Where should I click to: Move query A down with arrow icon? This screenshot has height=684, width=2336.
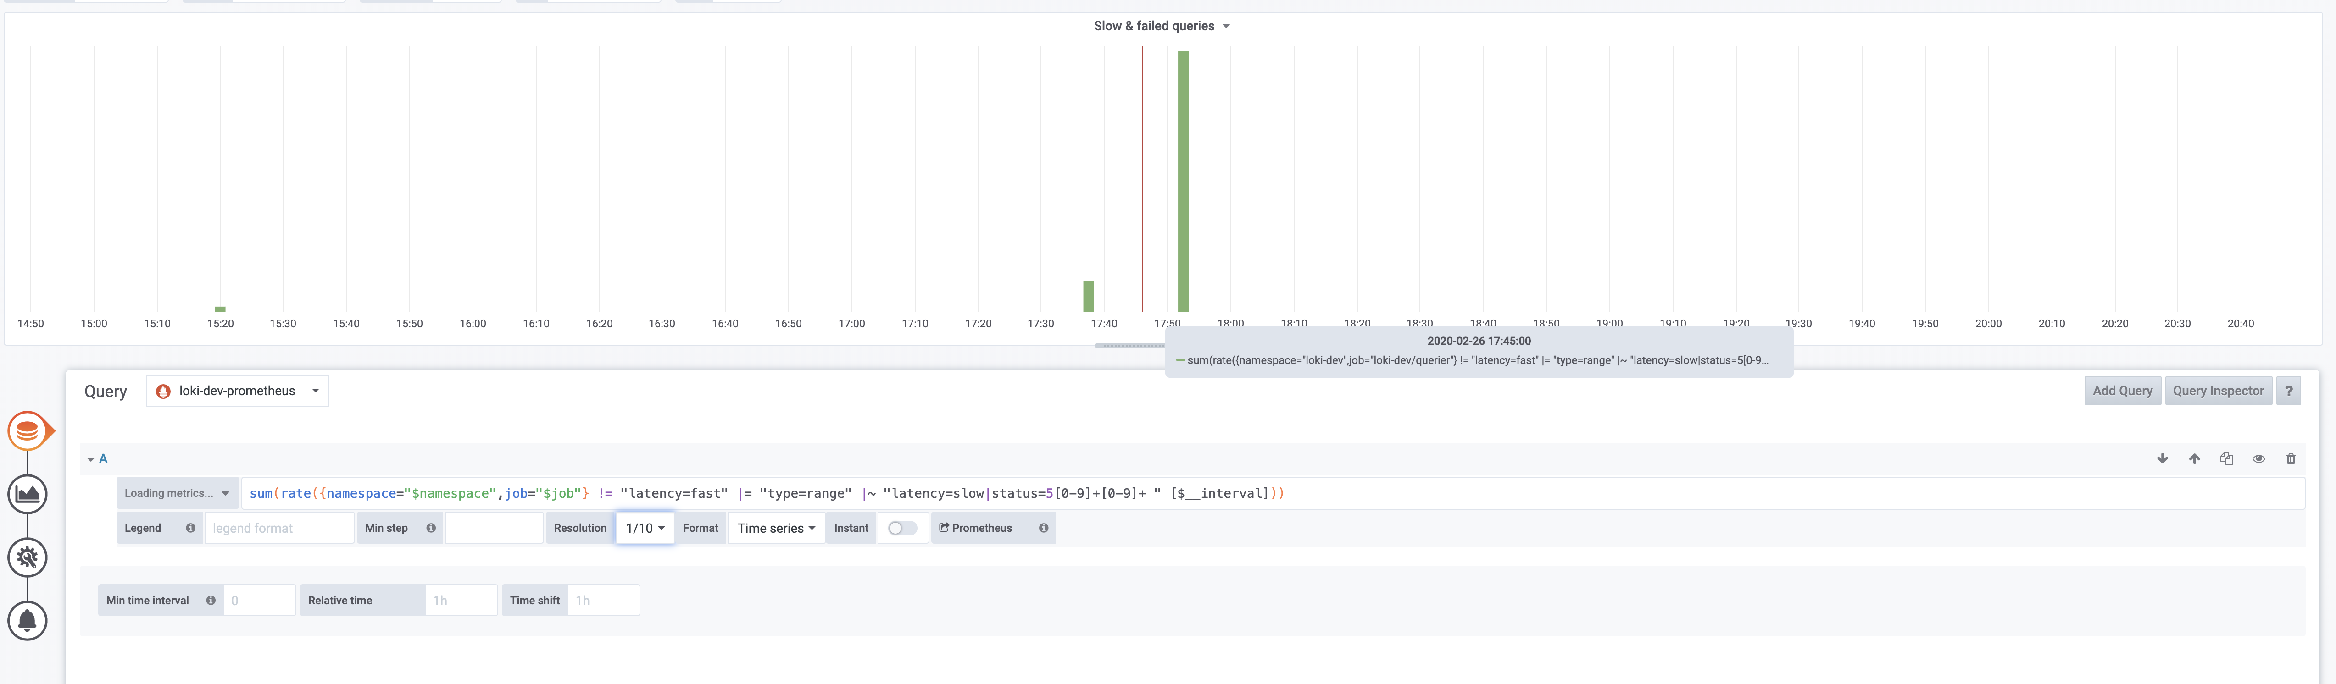[x=2162, y=458]
